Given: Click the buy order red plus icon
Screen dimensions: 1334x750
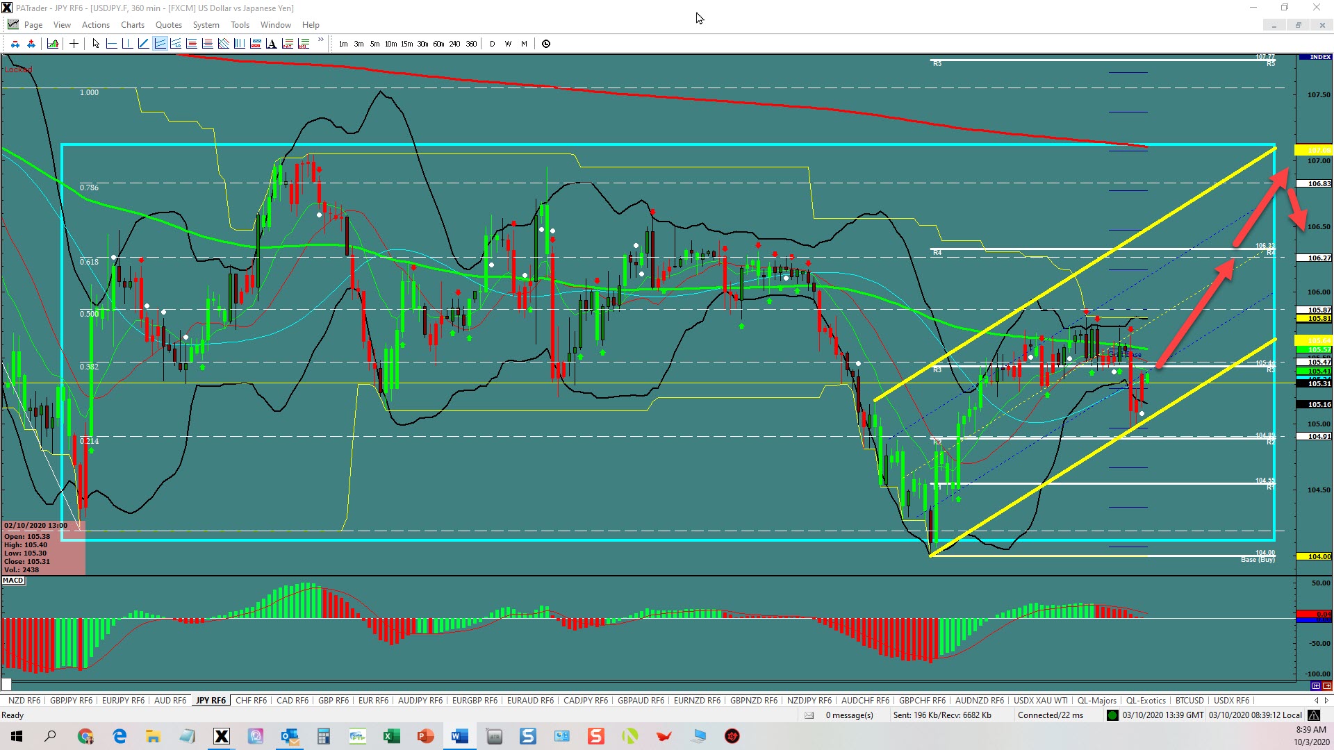Looking at the screenshot, I should [31, 44].
